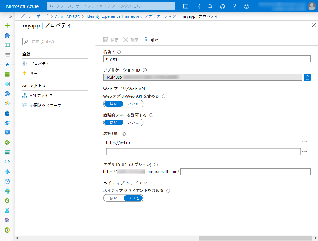Open options for https://jwt.io URL
This screenshot has height=241, width=318.
(x=305, y=142)
